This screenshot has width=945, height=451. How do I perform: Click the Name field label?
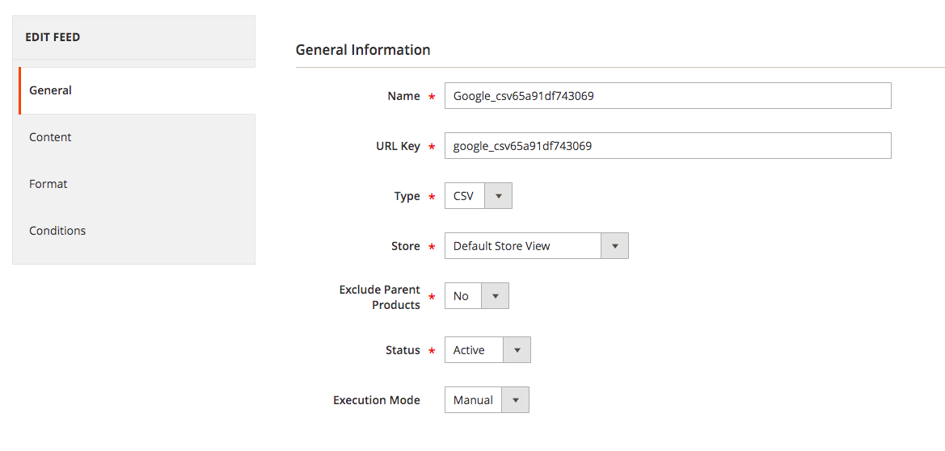click(403, 96)
